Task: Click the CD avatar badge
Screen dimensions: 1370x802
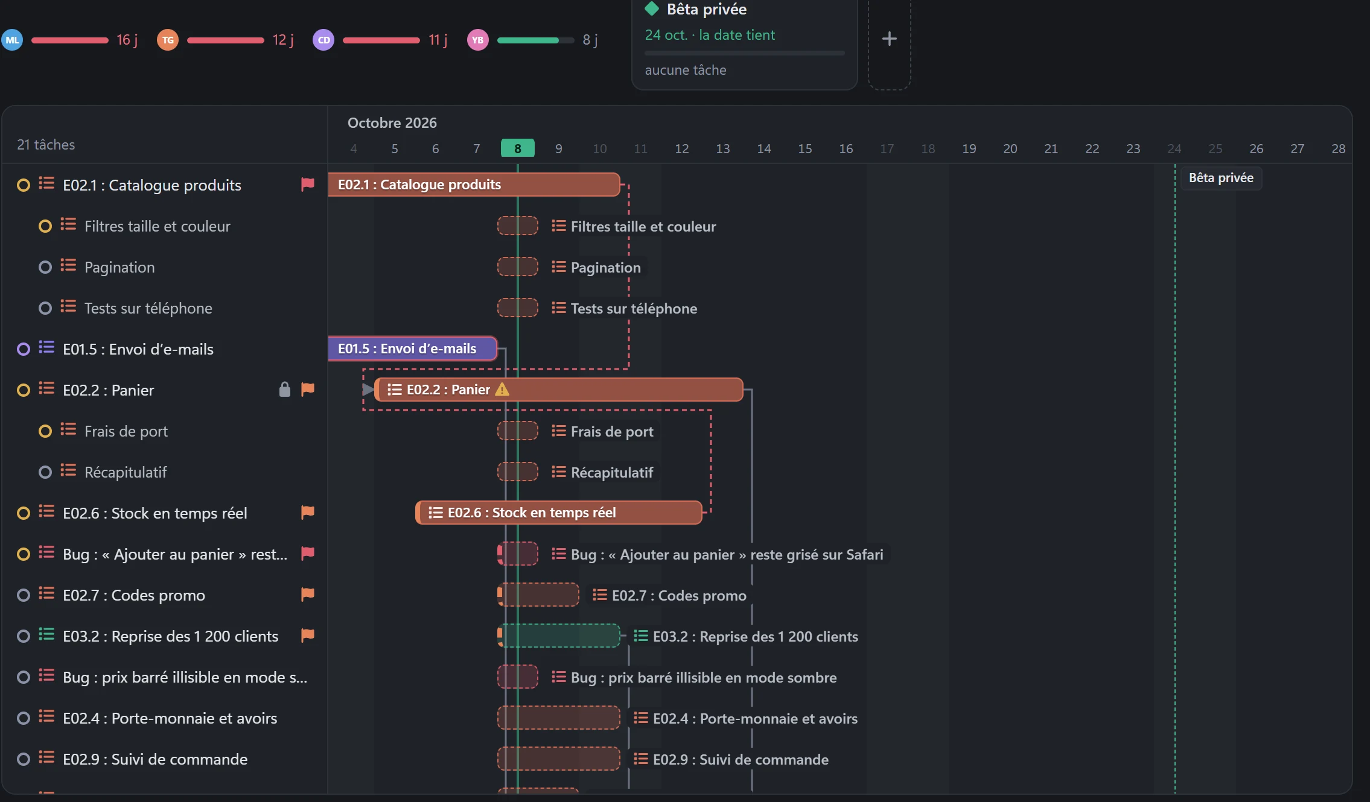Action: (x=323, y=40)
